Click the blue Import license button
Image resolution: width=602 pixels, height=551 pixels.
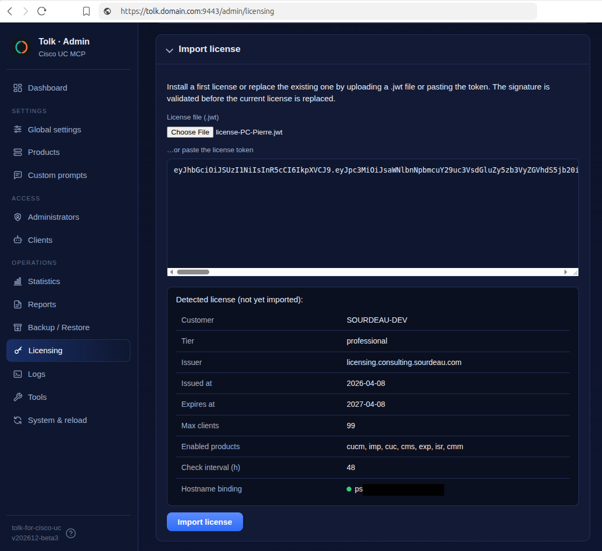pos(204,522)
